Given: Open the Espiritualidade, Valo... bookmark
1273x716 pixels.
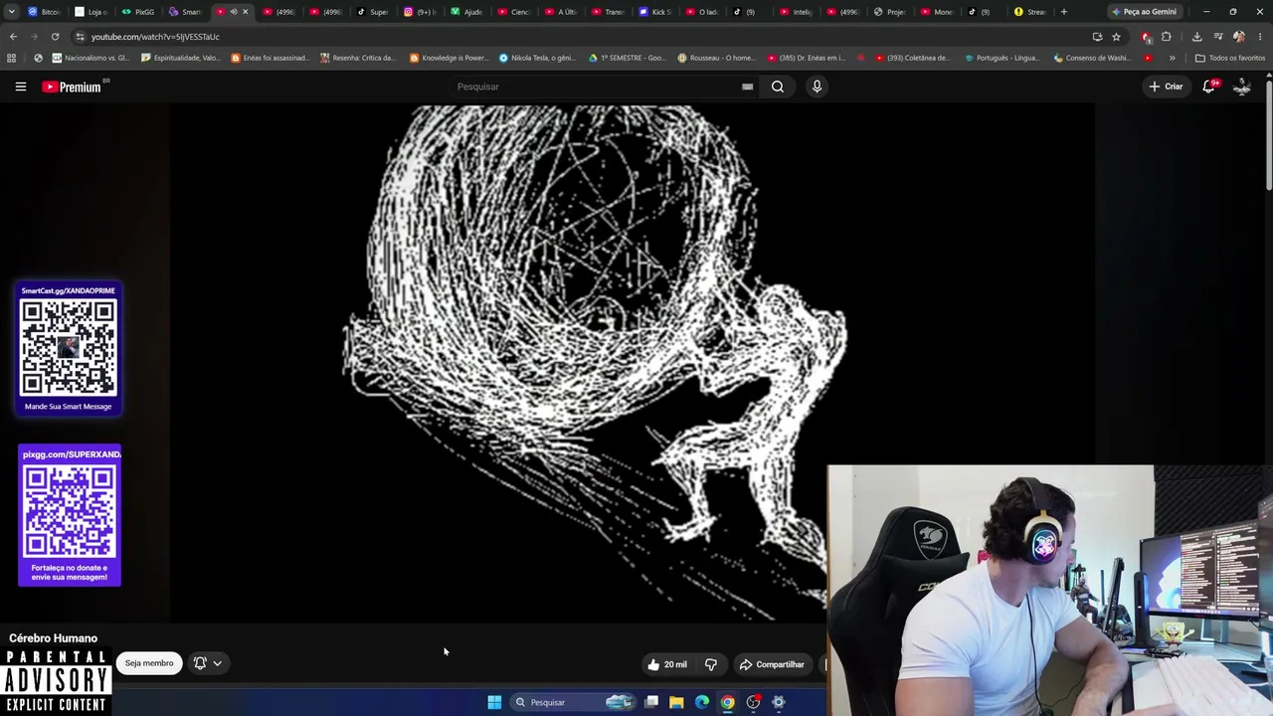Looking at the screenshot, I should click(181, 58).
